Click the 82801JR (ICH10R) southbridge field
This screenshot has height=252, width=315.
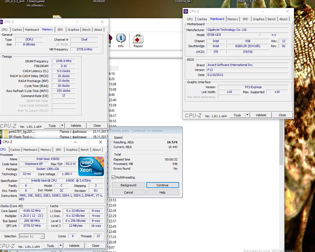pyautogui.click(x=248, y=46)
